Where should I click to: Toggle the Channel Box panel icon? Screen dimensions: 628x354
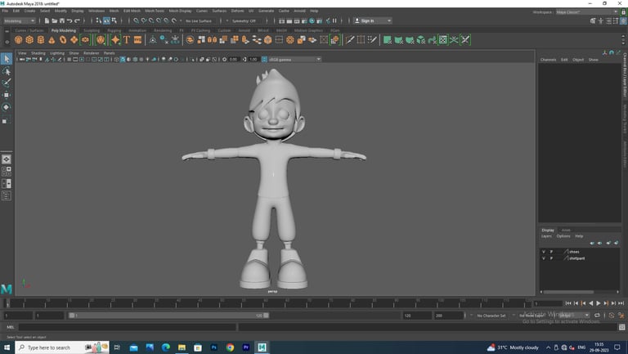point(623,20)
